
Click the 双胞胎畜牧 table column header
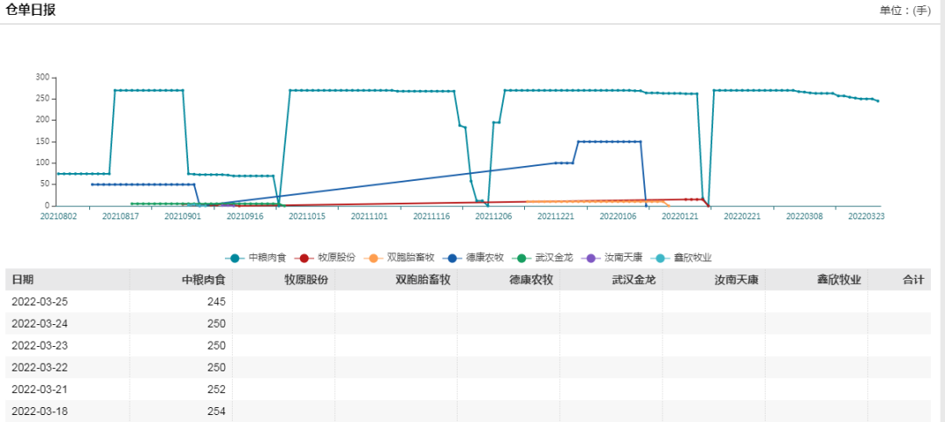coord(423,280)
